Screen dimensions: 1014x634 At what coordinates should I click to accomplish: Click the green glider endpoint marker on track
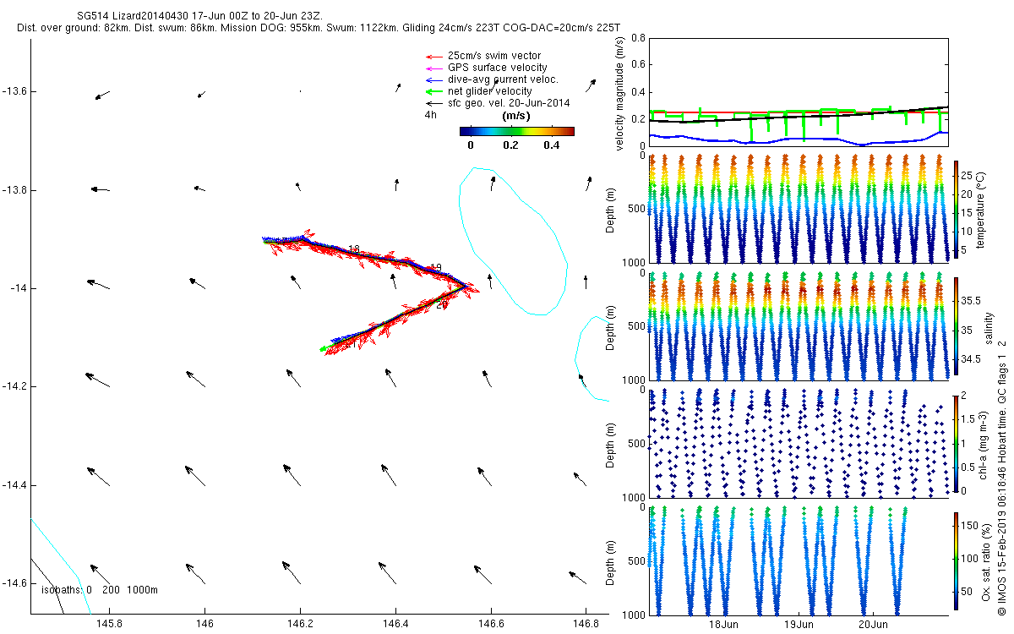click(323, 348)
